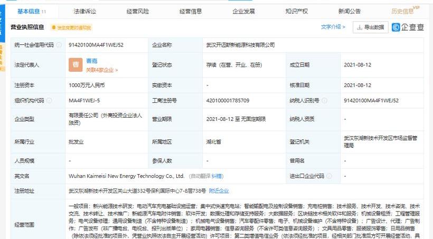The width and height of the screenshot is (433, 239).
Task: Click the business term 2021-08-12 至 无固定期限
Action: tap(236, 119)
